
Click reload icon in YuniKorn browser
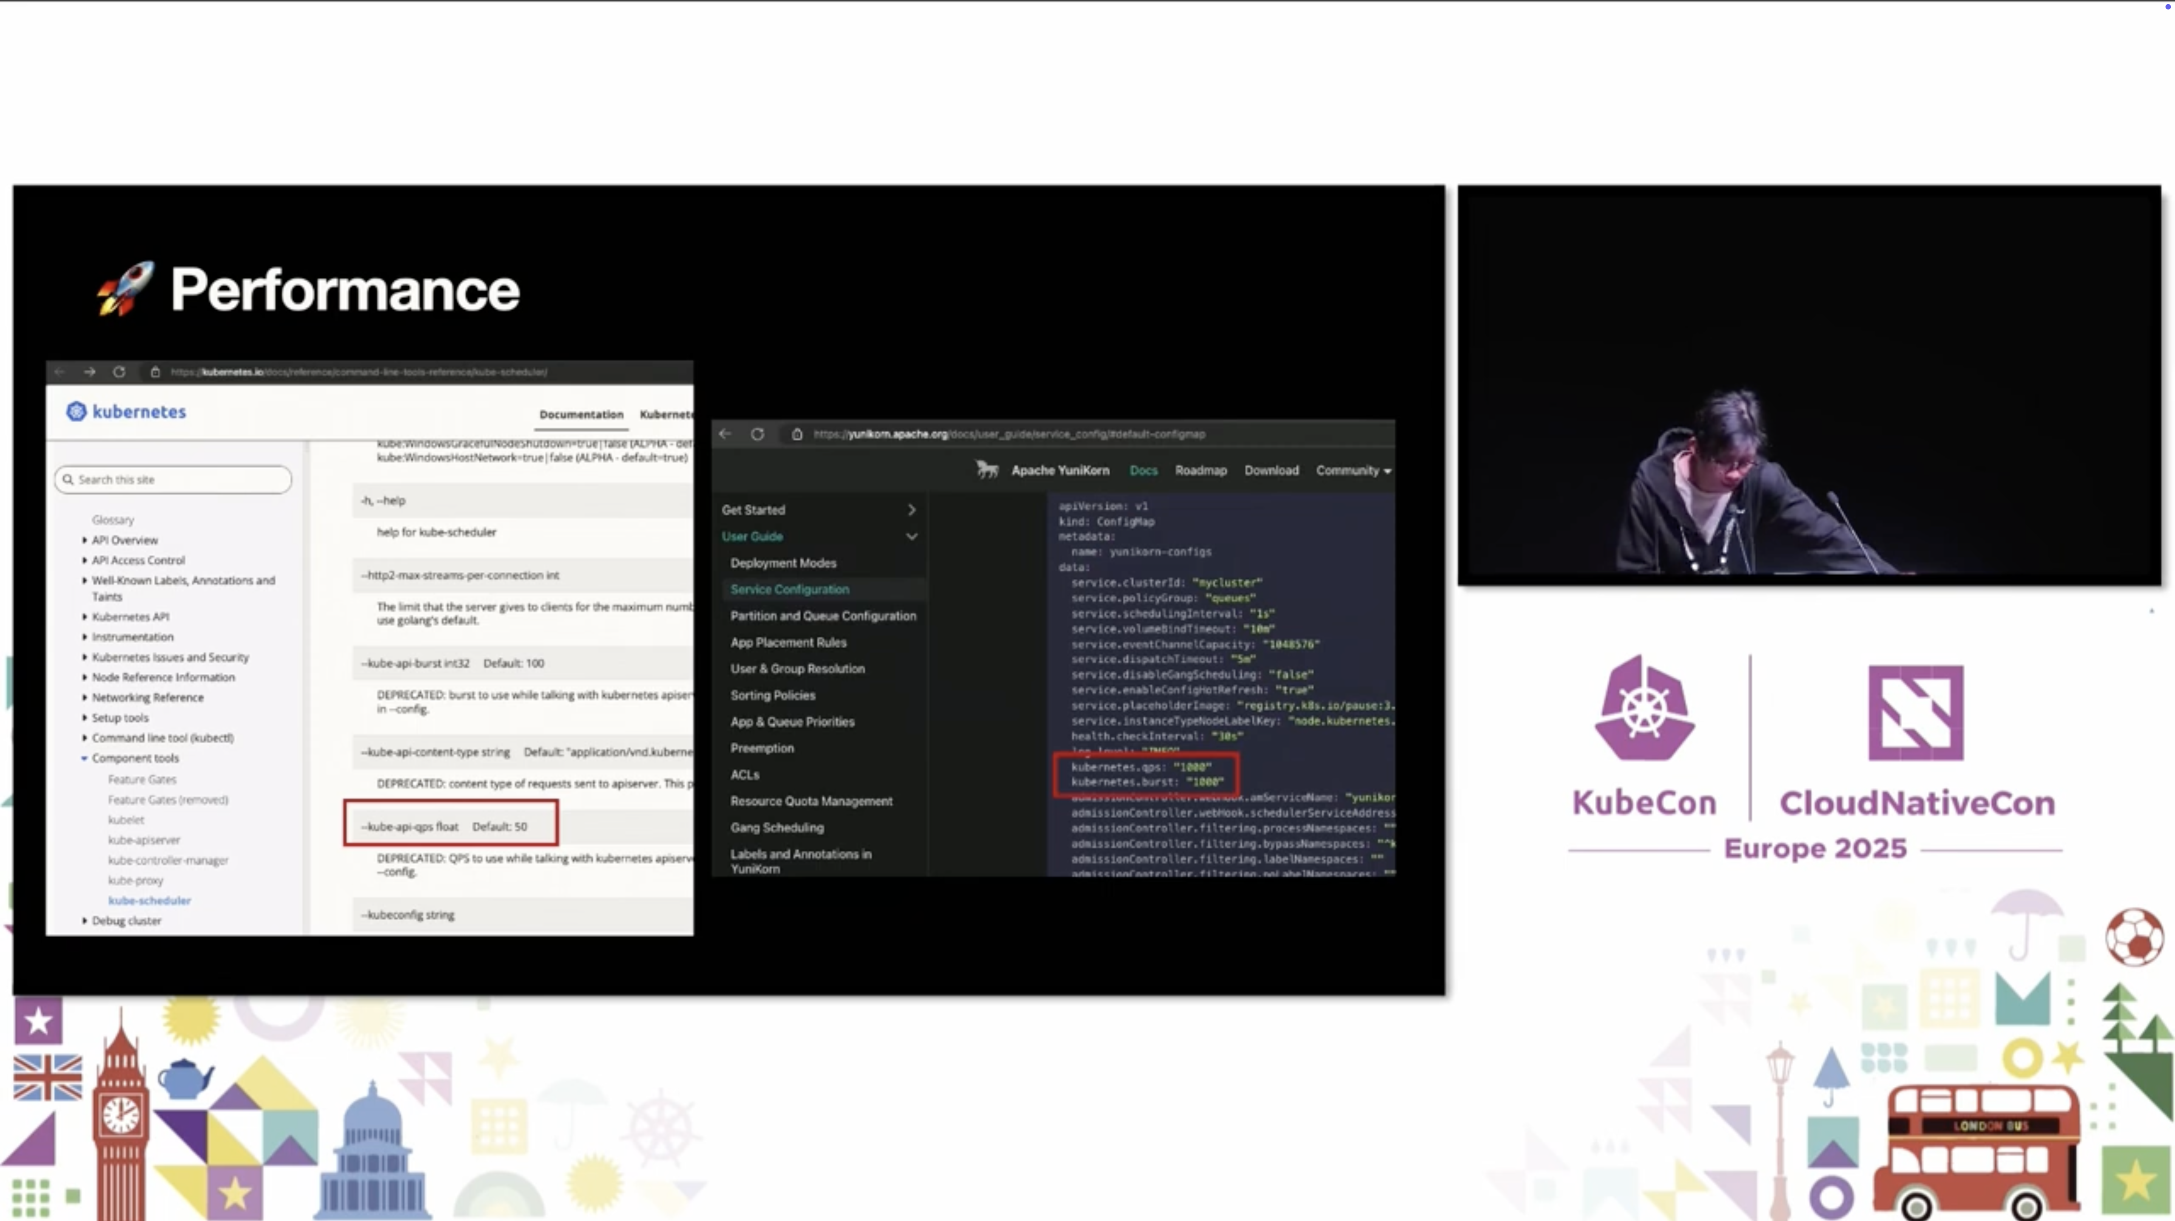click(757, 434)
